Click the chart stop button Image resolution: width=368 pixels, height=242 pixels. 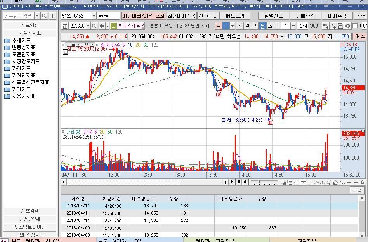[239, 182]
